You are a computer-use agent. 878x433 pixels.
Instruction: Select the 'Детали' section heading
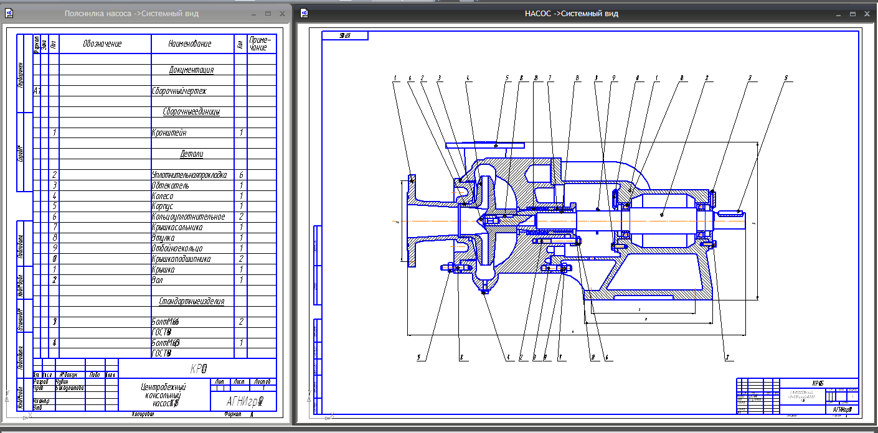(x=192, y=154)
